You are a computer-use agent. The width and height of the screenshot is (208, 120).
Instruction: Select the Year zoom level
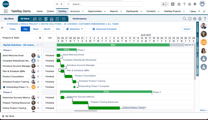(58, 29)
